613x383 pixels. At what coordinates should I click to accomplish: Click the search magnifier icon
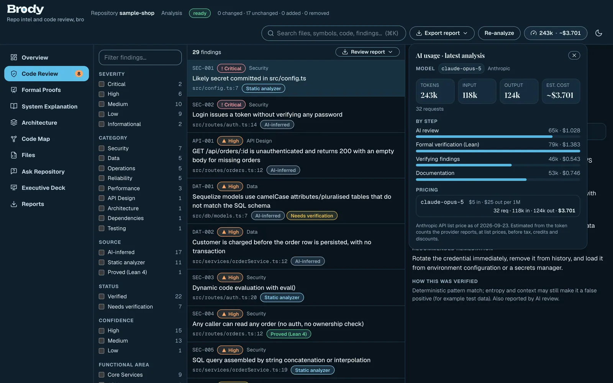pyautogui.click(x=270, y=33)
